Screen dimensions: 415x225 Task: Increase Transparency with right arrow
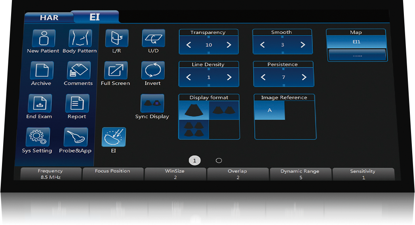click(x=228, y=45)
